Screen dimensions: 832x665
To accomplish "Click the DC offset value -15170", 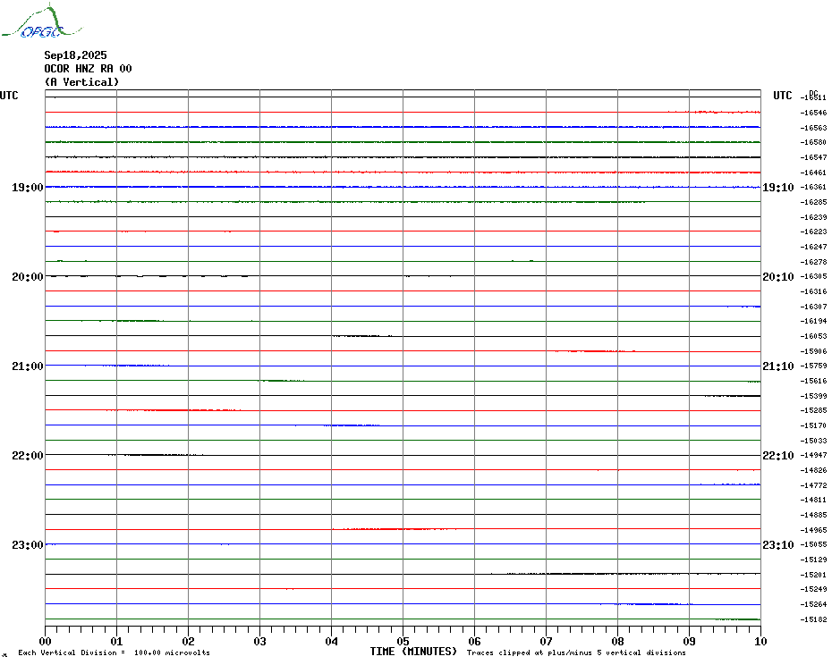I will 813,425.
